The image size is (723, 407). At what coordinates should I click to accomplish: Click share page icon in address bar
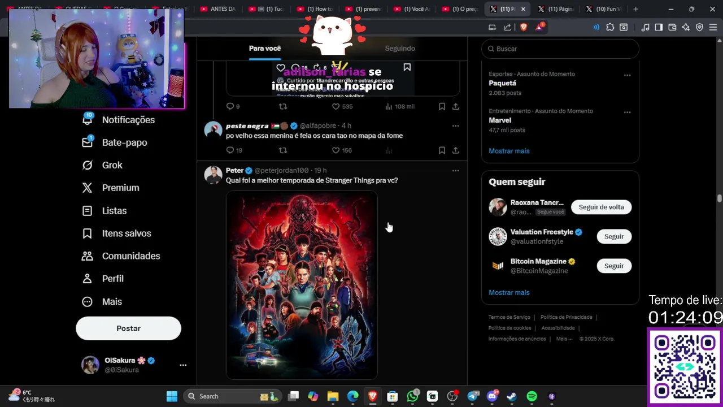click(507, 27)
